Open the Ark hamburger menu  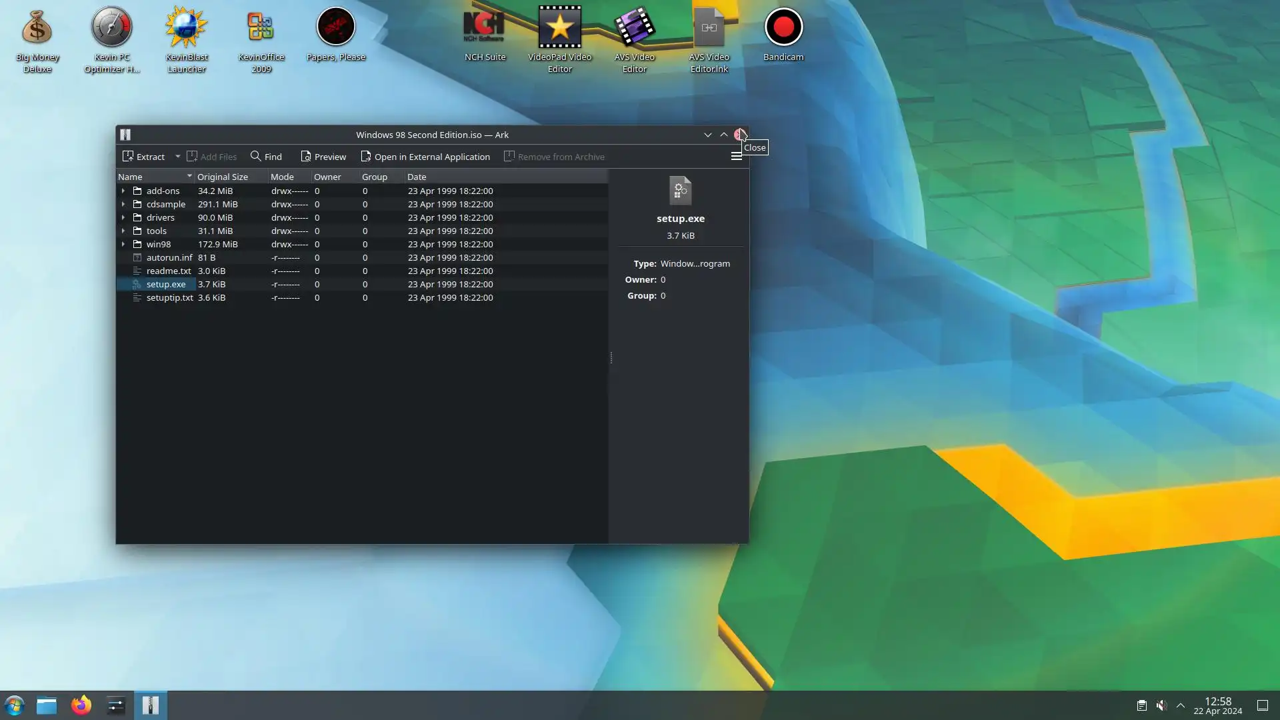click(x=736, y=156)
